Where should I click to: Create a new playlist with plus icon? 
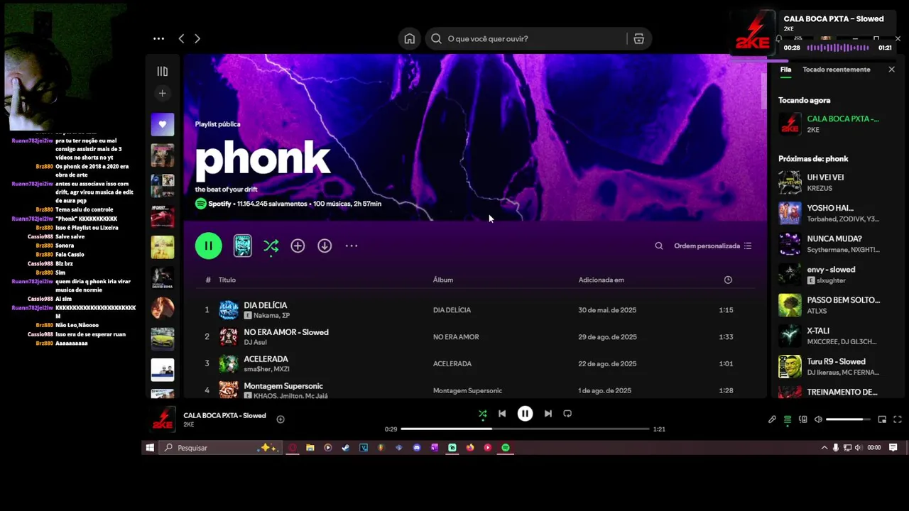pyautogui.click(x=163, y=93)
